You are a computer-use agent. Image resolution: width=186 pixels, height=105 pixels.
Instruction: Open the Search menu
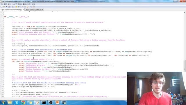click(x=15, y=4)
